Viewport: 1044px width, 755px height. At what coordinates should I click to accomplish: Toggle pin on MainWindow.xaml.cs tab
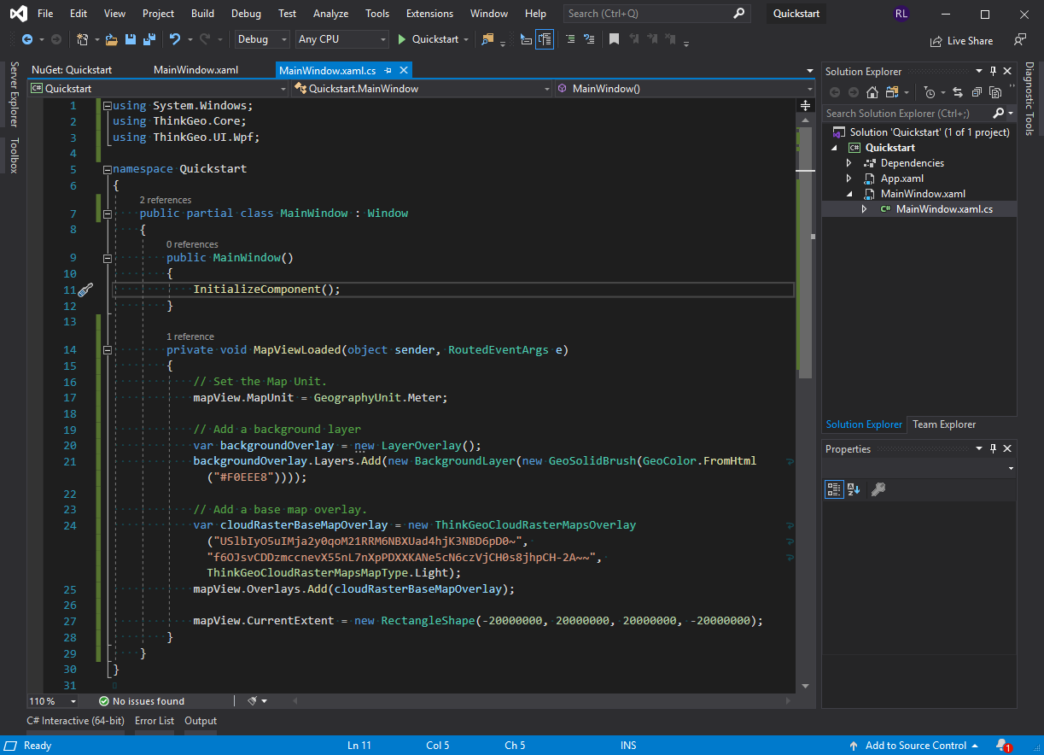(388, 70)
